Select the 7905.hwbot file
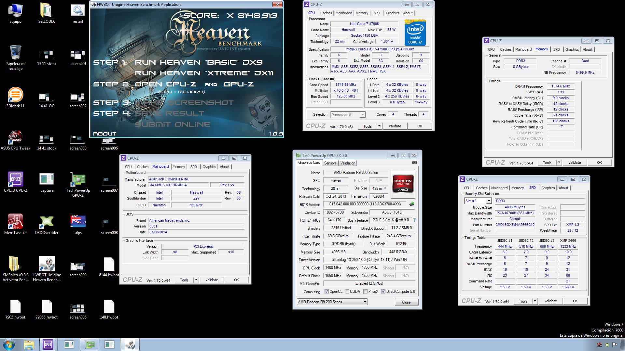 click(15, 309)
